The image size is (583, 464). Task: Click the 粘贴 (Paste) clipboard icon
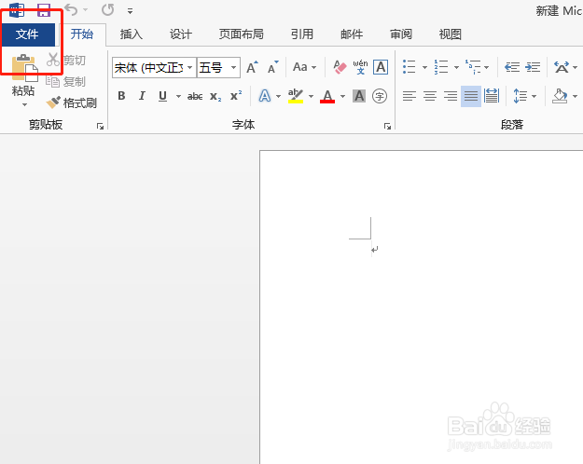click(24, 68)
